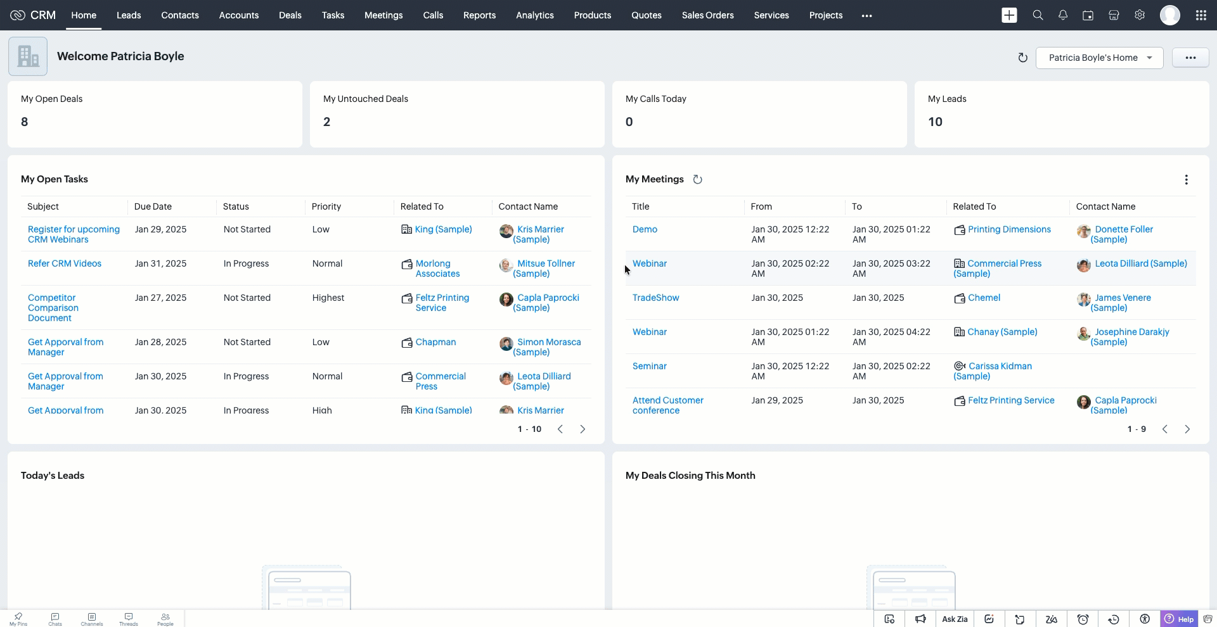Click the Priority column header in tasks

tap(326, 206)
